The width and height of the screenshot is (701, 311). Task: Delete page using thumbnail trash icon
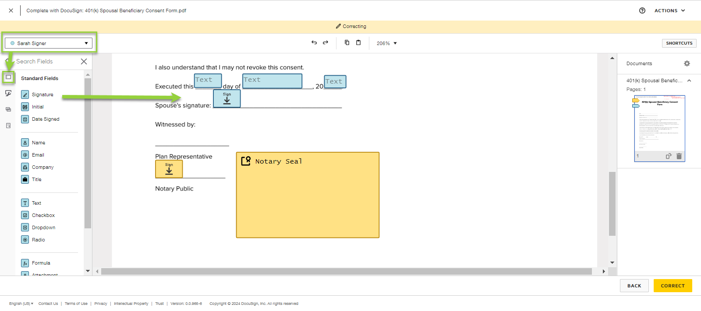[679, 156]
